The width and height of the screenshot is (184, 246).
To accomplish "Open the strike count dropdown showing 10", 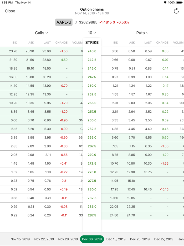I will [92, 33].
